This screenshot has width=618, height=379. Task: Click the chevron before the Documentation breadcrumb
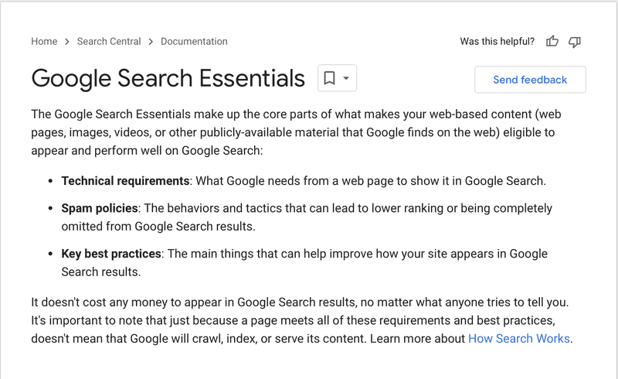tap(151, 42)
